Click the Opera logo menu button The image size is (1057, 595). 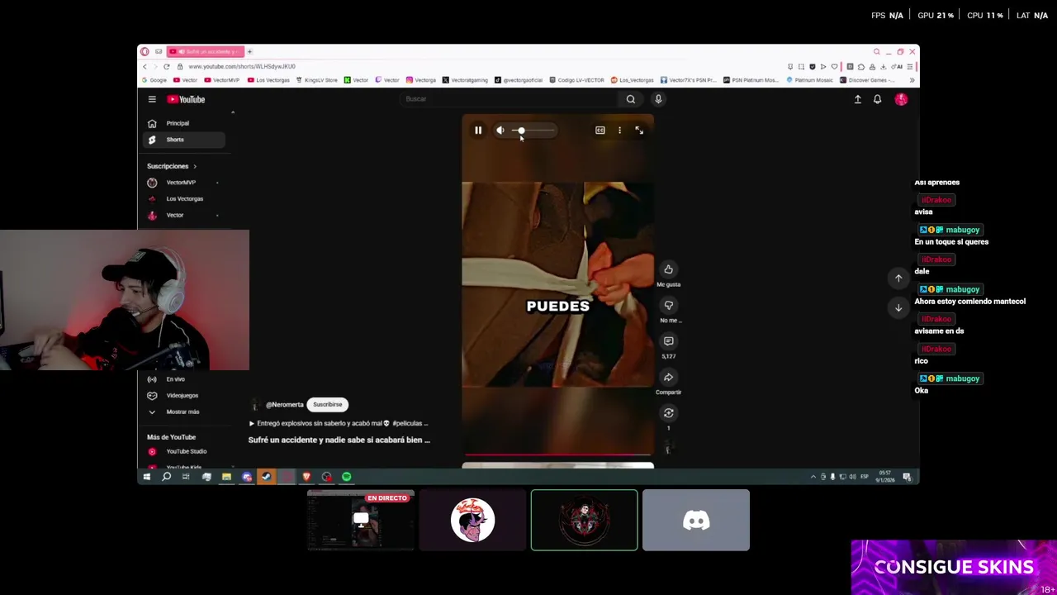(145, 51)
